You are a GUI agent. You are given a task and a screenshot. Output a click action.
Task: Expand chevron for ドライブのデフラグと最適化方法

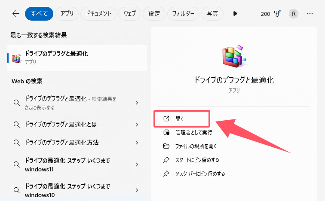click(x=137, y=143)
